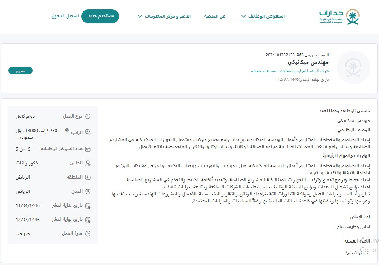Expand the chevron beside استعراض الوظائف
The width and height of the screenshot is (379, 265).
coord(243,16)
